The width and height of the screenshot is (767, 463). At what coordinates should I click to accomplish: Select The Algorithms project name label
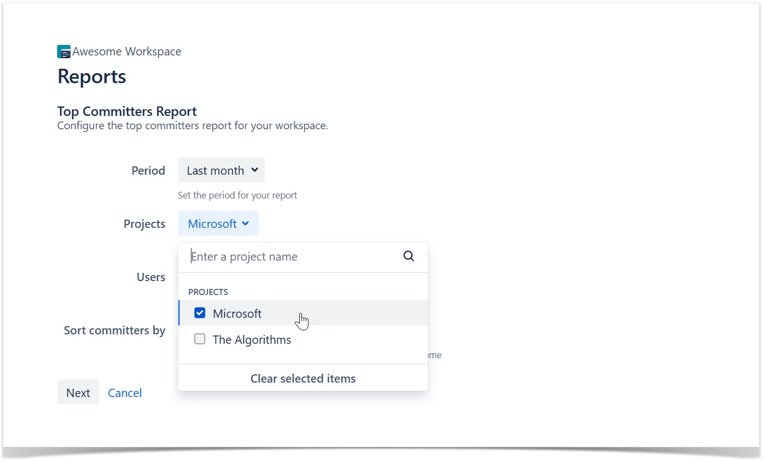coord(252,340)
